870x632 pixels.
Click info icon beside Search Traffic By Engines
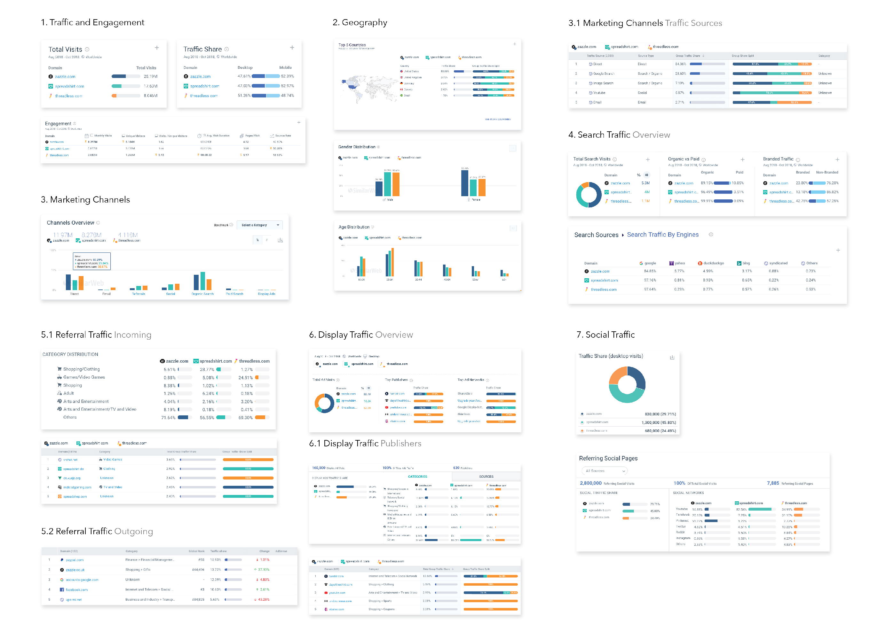(711, 235)
